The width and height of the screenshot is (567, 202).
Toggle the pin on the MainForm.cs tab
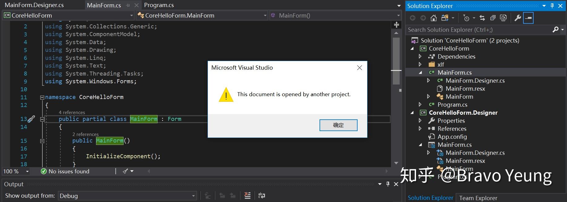point(128,5)
